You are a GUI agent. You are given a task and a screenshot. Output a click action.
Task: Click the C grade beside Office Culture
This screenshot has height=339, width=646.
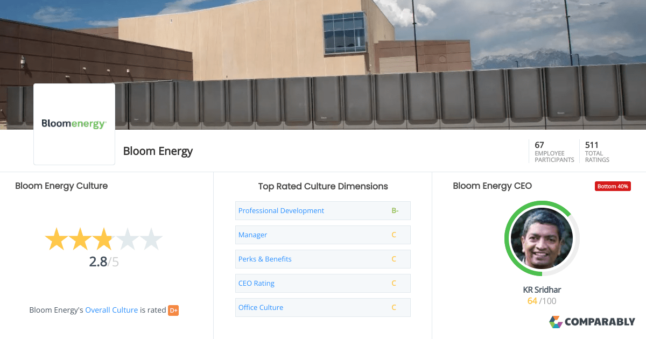394,307
